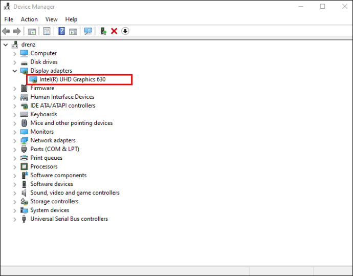Click the Sound controllers speaker icon
This screenshot has width=353, height=276.
(24, 193)
